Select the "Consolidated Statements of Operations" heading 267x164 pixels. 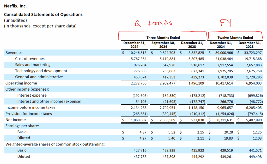click(43, 15)
